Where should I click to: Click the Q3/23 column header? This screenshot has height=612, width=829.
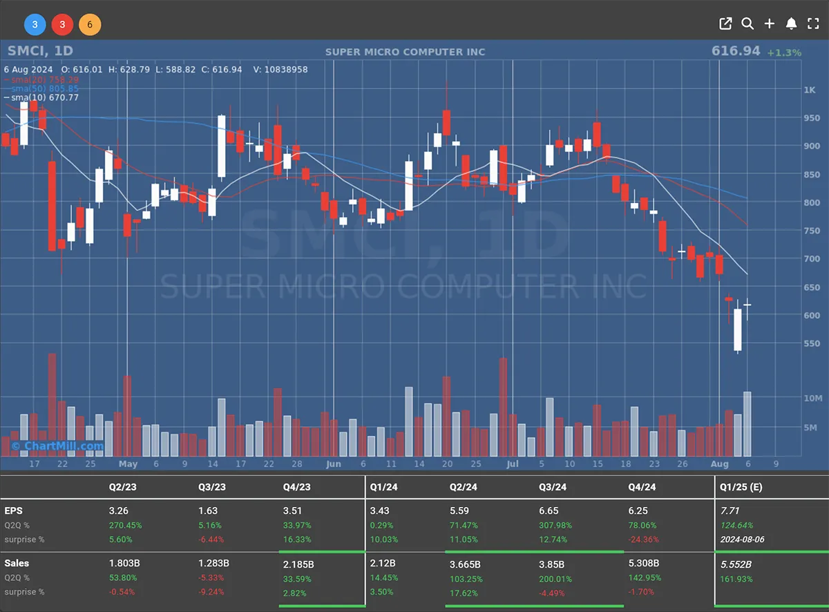(212, 487)
